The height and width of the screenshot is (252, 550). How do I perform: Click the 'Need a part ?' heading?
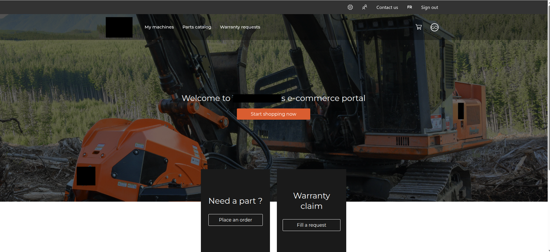[x=235, y=201]
